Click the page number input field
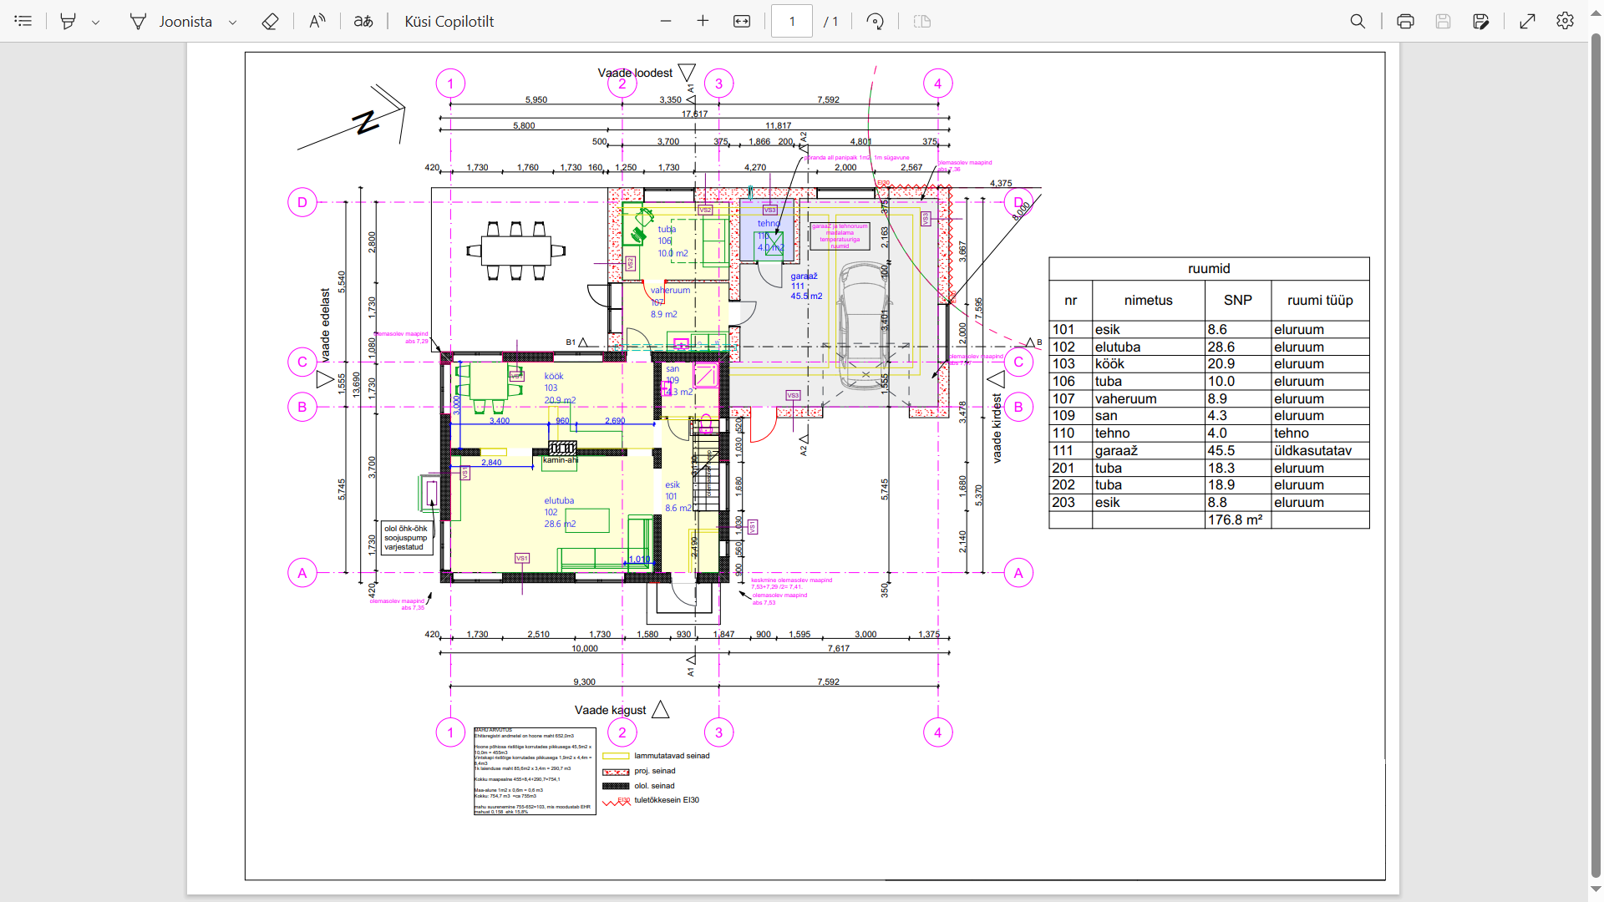Viewport: 1604px width, 902px height. click(791, 21)
